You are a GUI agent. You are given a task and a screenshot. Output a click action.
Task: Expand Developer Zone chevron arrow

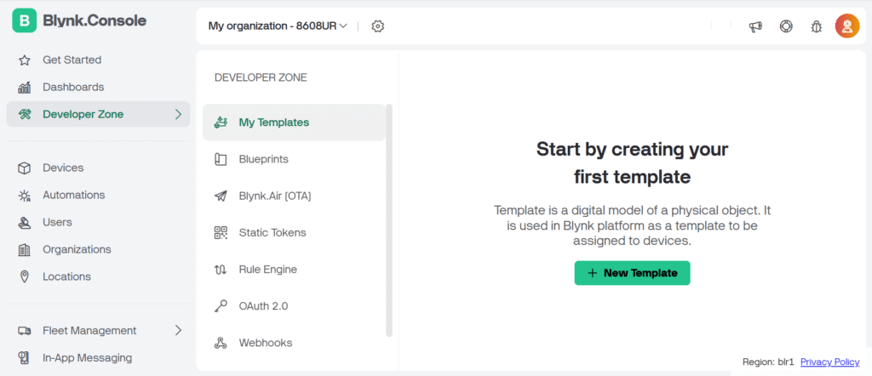click(178, 114)
